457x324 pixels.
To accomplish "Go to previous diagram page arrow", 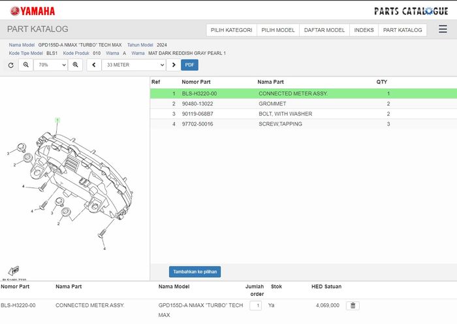I will tap(94, 65).
